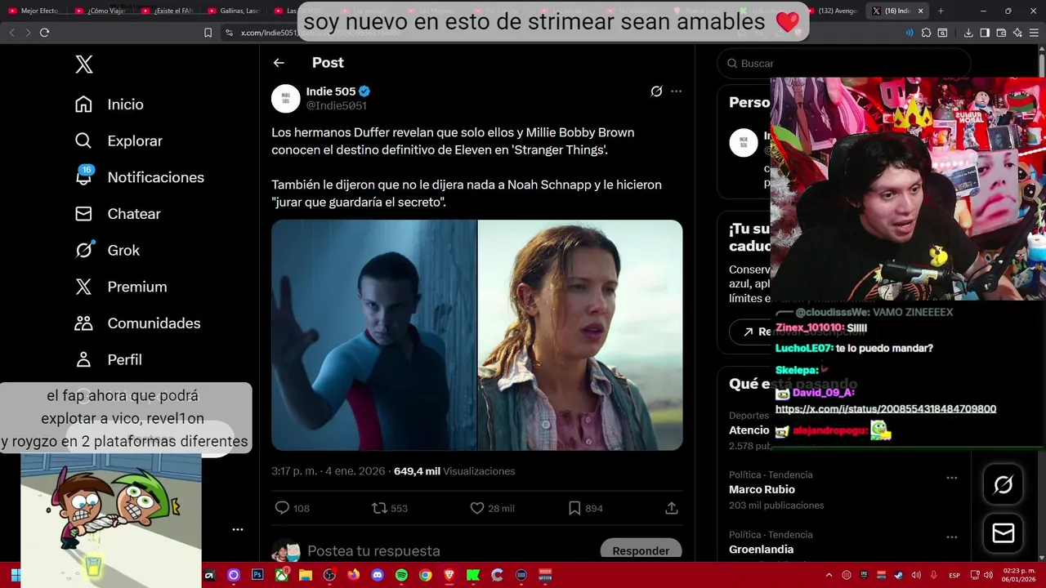This screenshot has height=588, width=1046.
Task: Go back using the Post arrow
Action: pos(279,63)
